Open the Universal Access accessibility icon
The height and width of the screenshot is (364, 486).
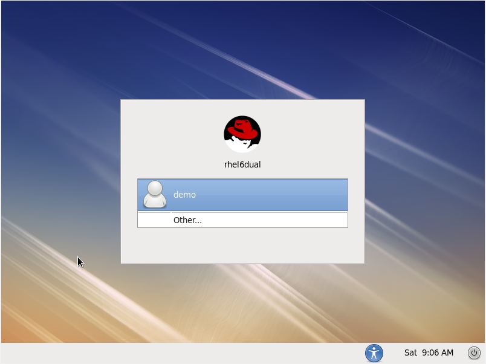click(x=374, y=353)
